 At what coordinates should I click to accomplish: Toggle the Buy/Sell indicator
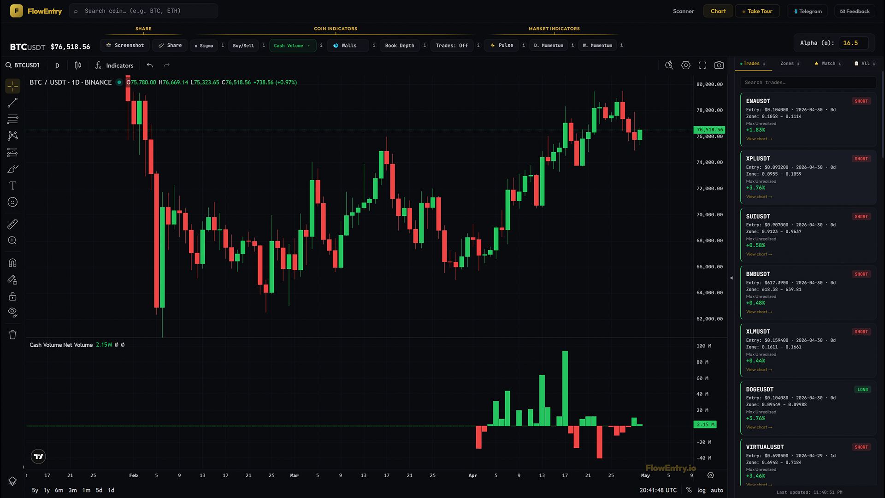(243, 46)
